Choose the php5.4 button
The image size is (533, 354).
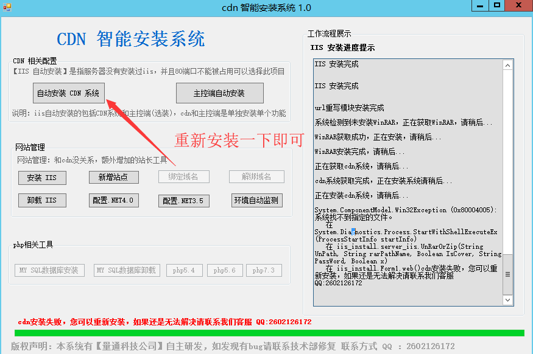click(x=184, y=270)
